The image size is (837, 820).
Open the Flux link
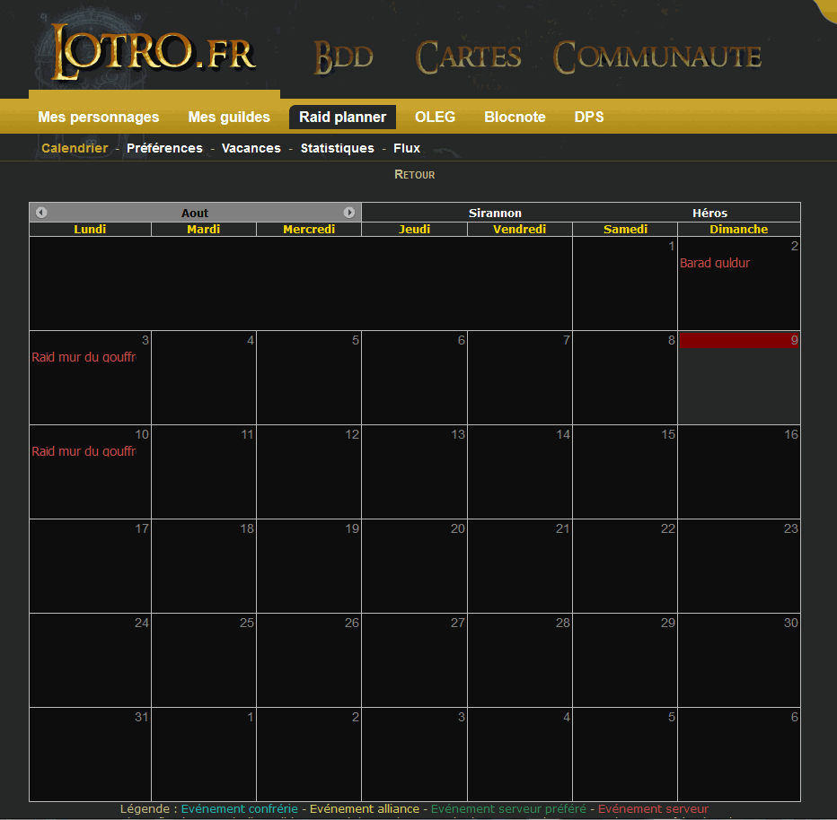407,148
